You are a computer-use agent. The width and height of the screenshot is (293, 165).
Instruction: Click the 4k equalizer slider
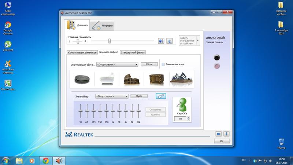click(126, 111)
